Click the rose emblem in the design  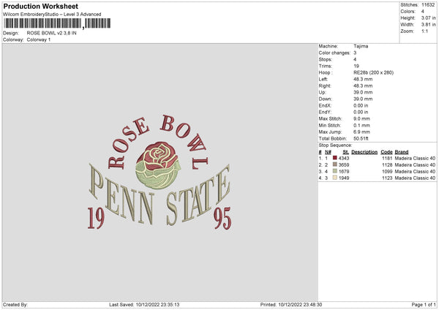[157, 165]
